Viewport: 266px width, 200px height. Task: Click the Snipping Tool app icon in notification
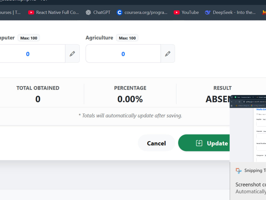point(239,171)
